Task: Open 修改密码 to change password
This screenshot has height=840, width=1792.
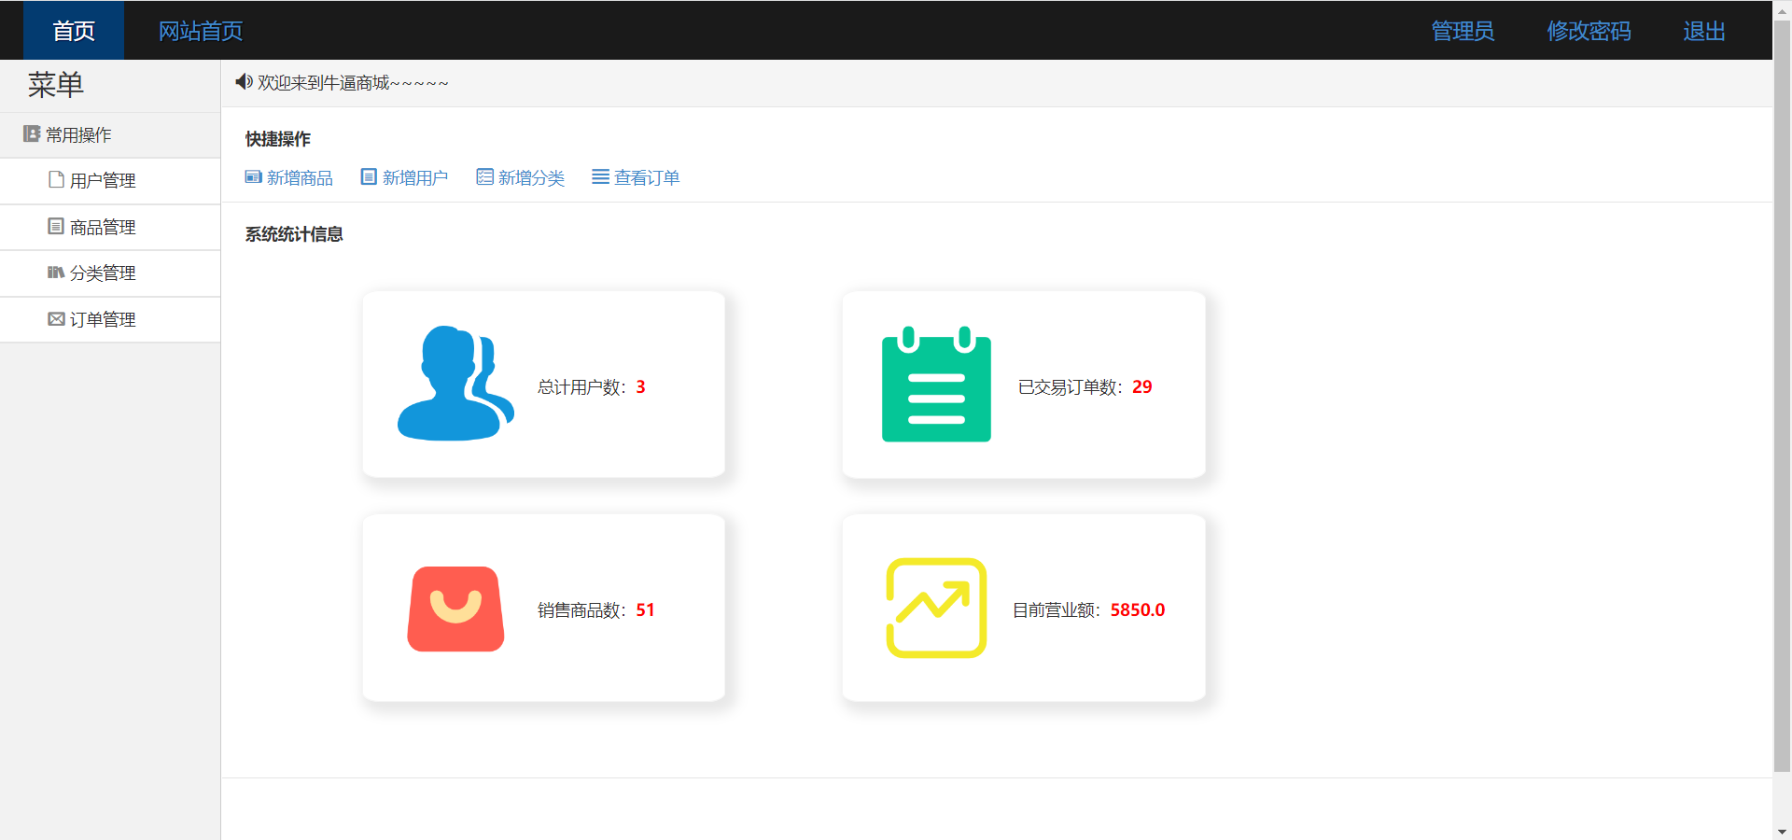Action: pos(1589,30)
